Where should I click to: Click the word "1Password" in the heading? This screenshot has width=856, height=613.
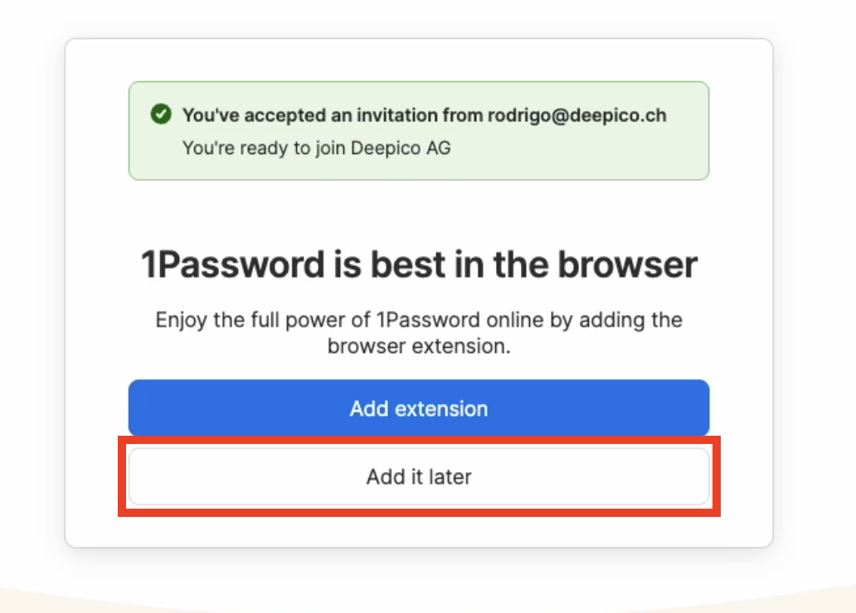[232, 265]
